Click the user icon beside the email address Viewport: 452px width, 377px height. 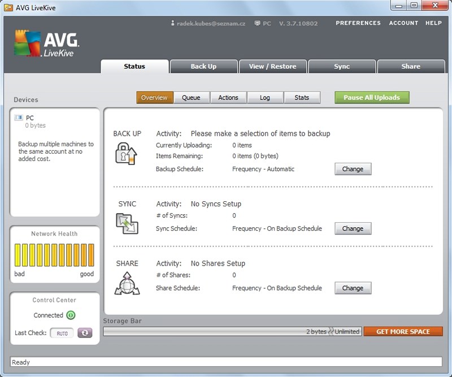(x=172, y=23)
